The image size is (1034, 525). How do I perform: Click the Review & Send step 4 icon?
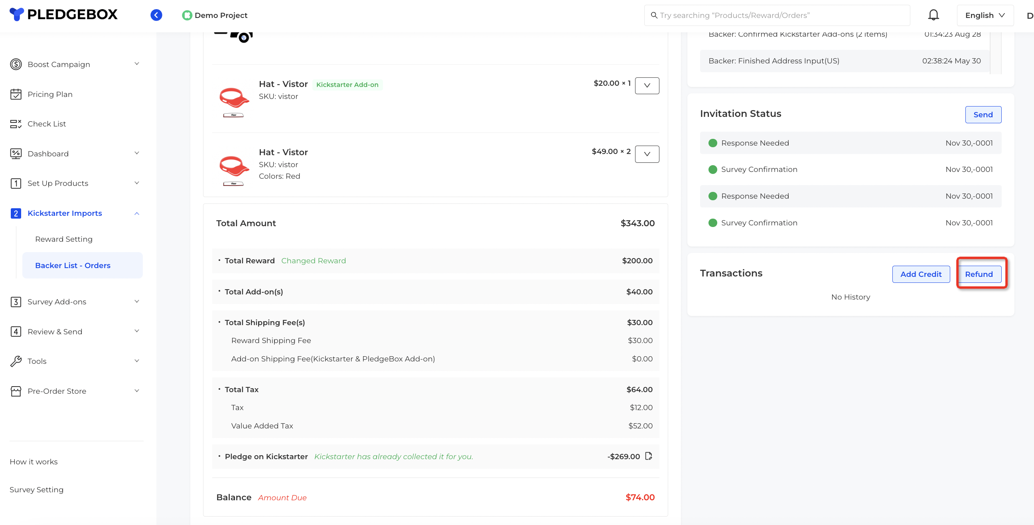point(16,332)
